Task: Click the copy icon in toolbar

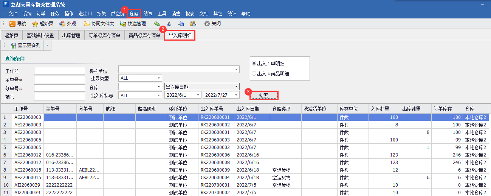Action: point(181,24)
